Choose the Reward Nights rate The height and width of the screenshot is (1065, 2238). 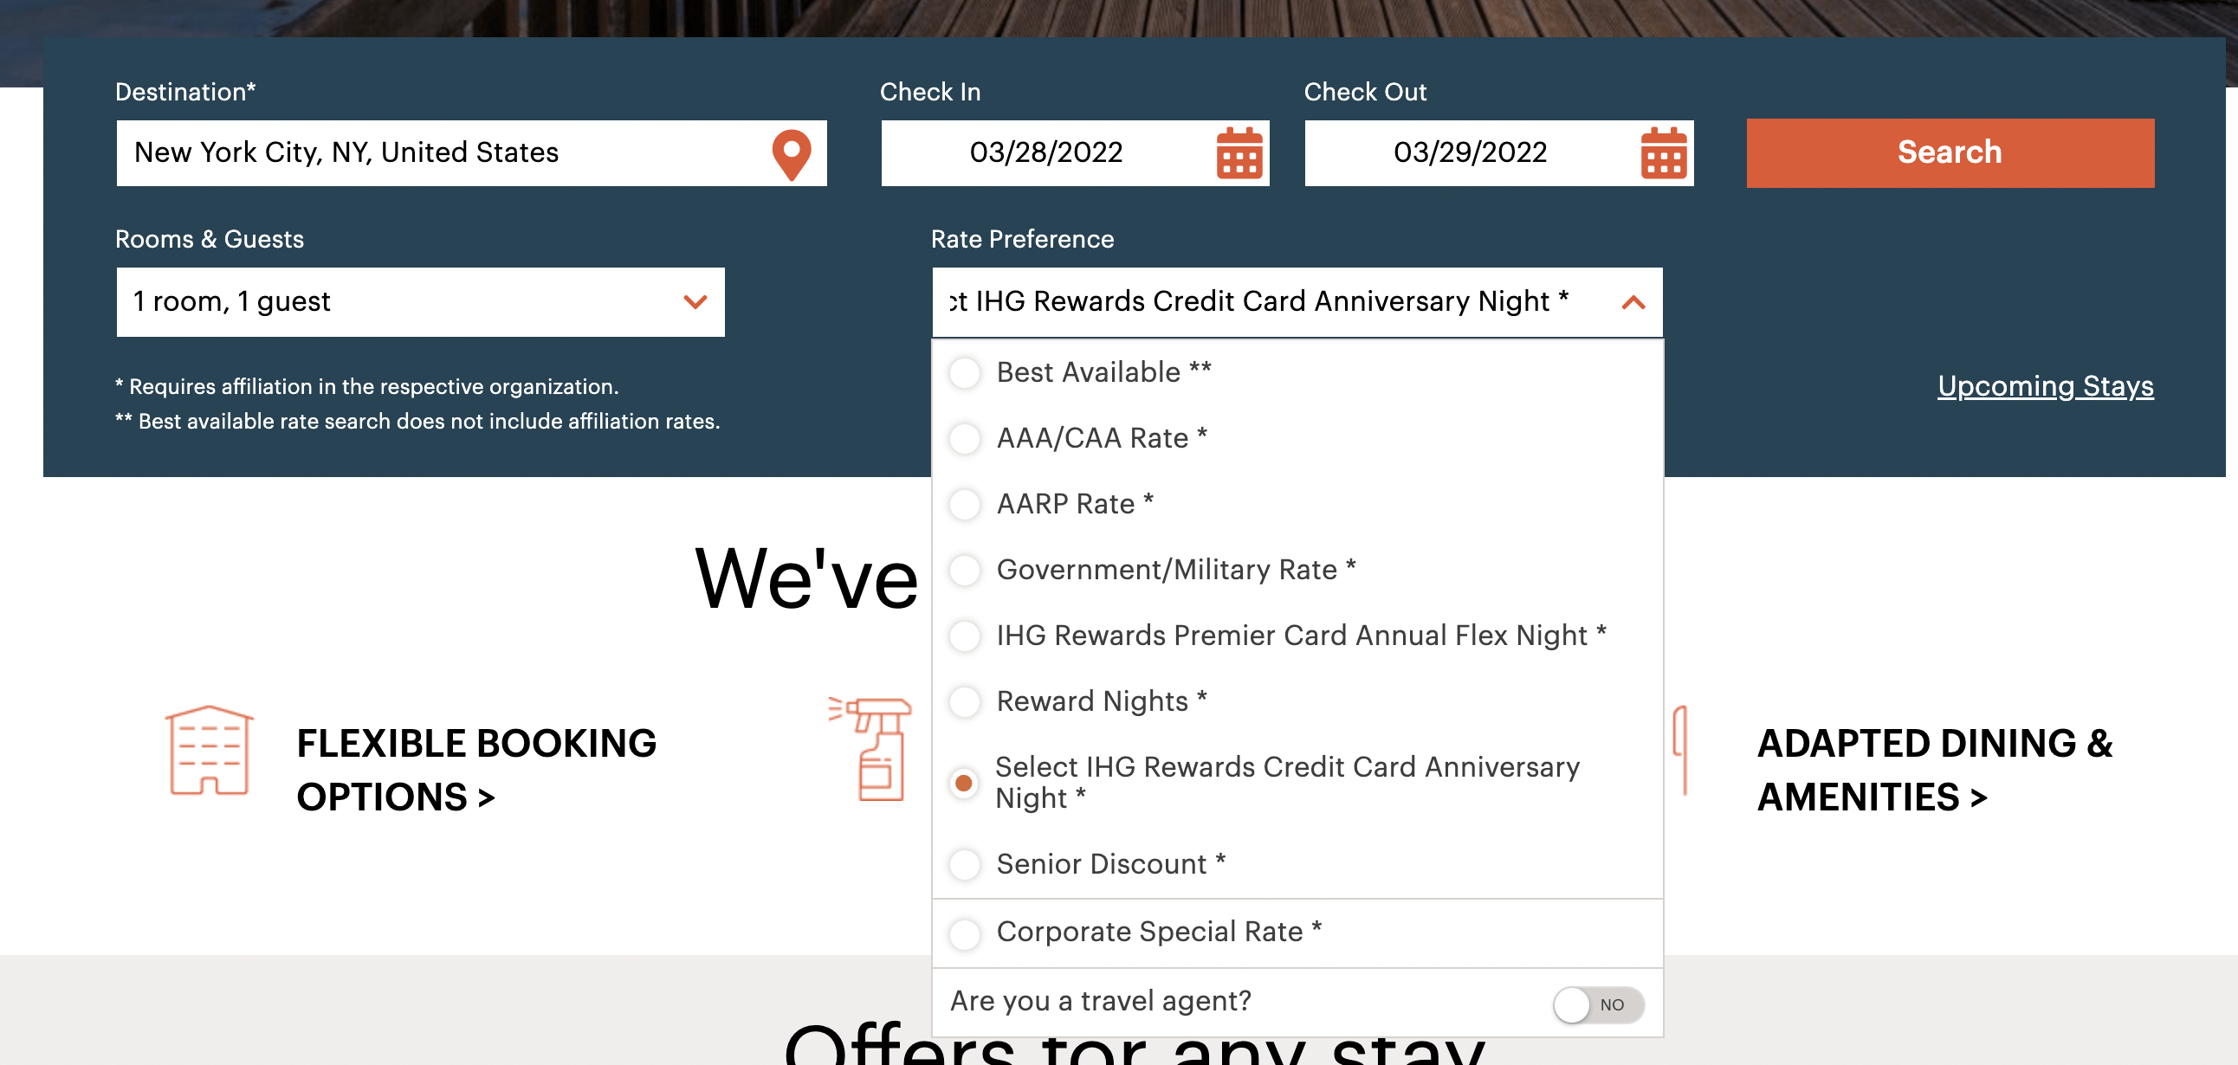coord(963,702)
